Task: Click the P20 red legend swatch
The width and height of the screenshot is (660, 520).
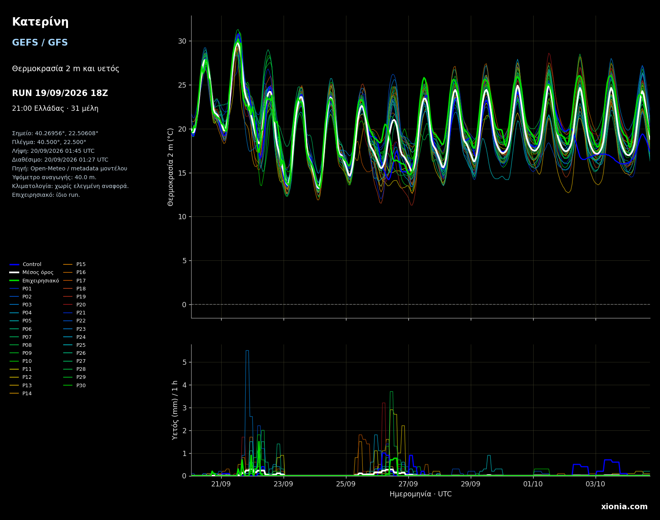Action: [x=68, y=305]
